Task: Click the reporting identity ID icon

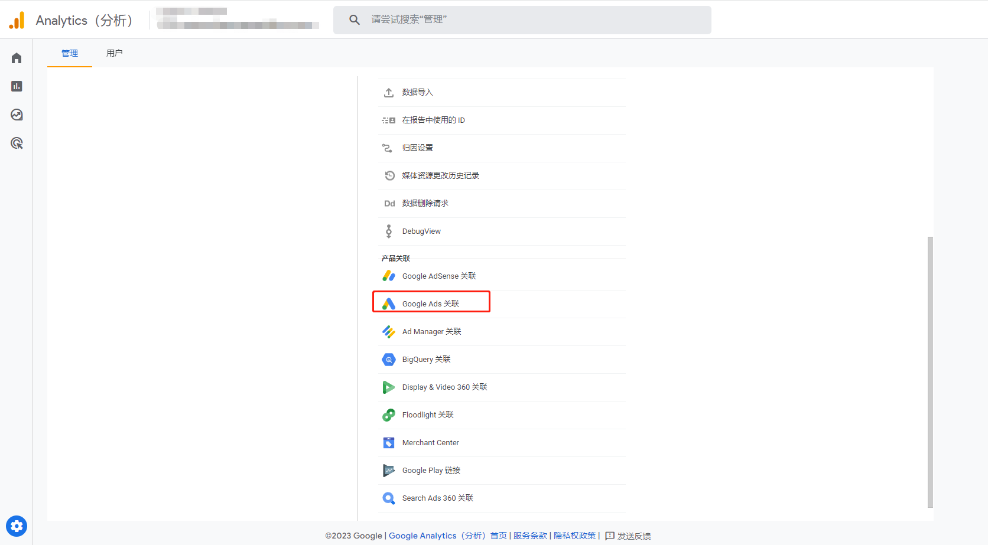Action: 389,120
